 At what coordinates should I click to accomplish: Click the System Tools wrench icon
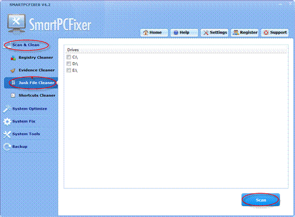(x=7, y=134)
